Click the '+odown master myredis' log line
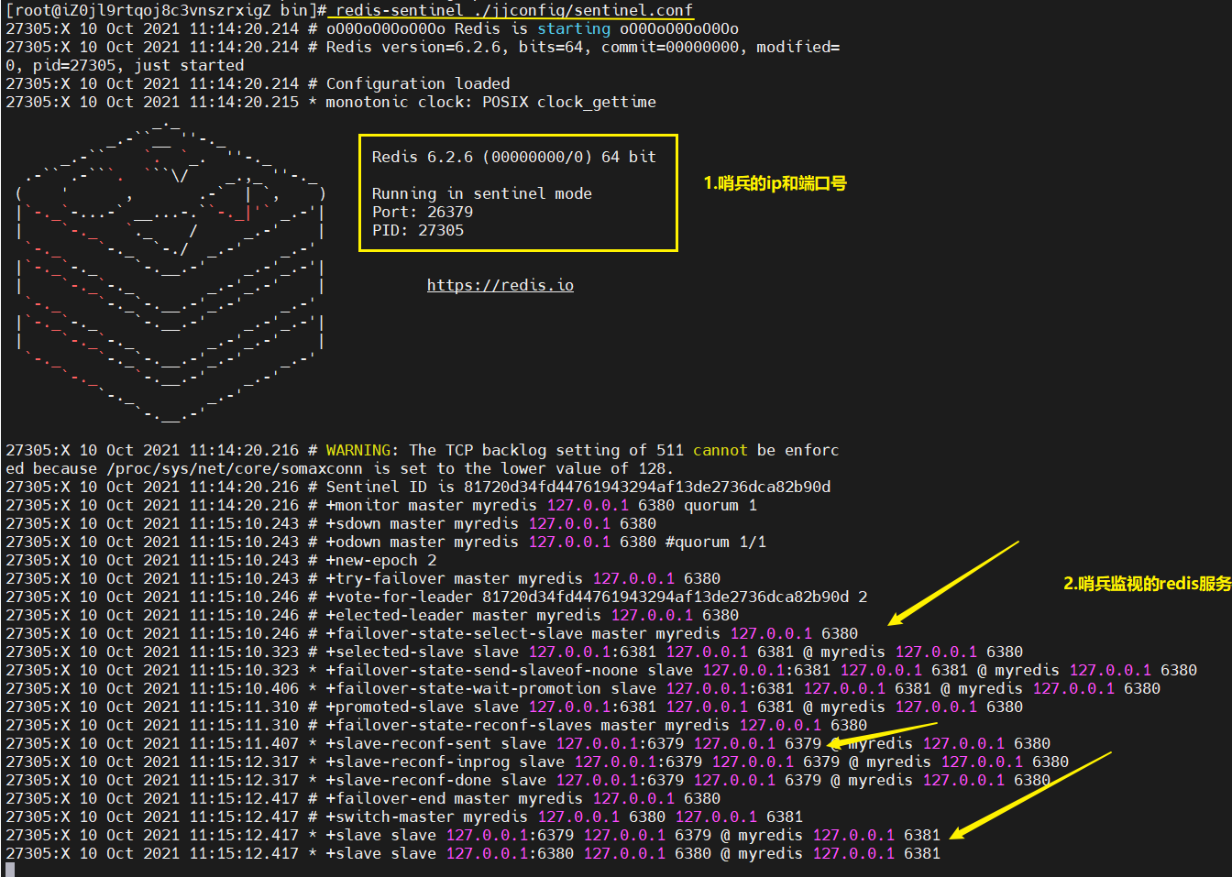1232x877 pixels. 386,542
